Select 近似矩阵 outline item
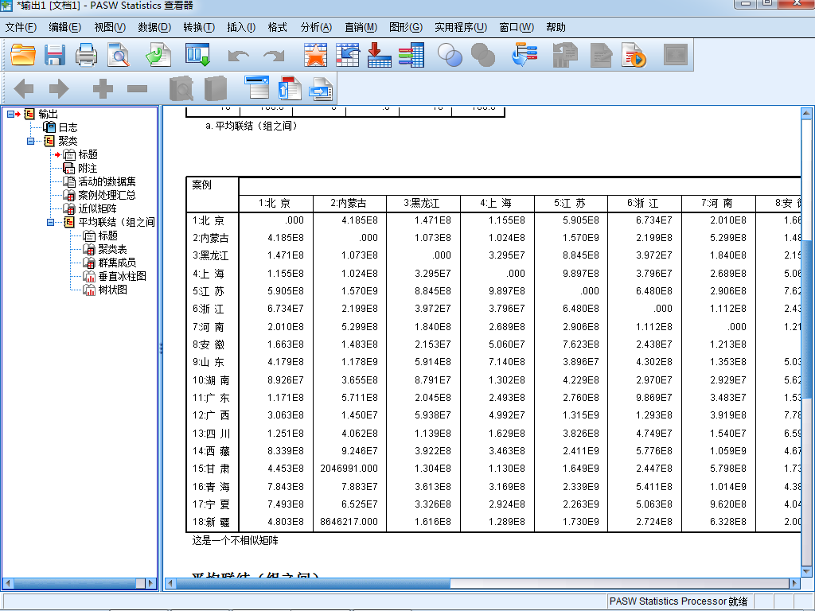The image size is (815, 611). point(97,208)
